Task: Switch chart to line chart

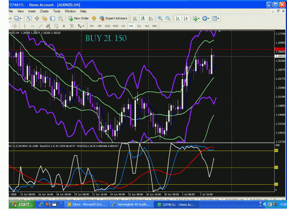Action: pos(151,18)
